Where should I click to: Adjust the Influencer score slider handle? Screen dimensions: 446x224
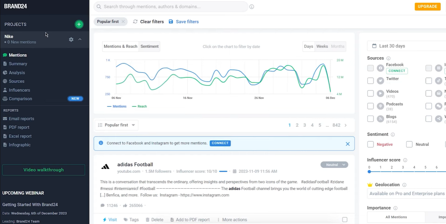click(369, 172)
